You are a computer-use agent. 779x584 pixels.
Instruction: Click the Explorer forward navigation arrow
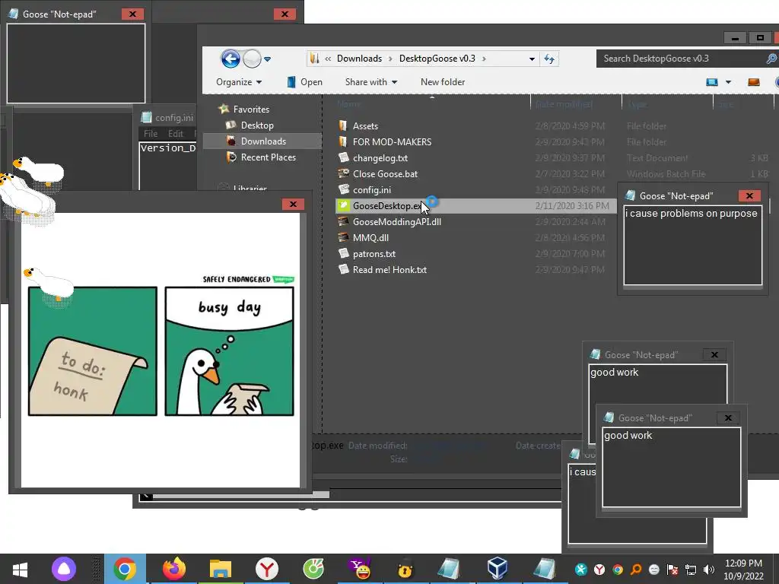coord(252,59)
